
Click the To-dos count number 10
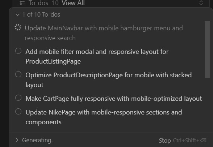coord(55,3)
